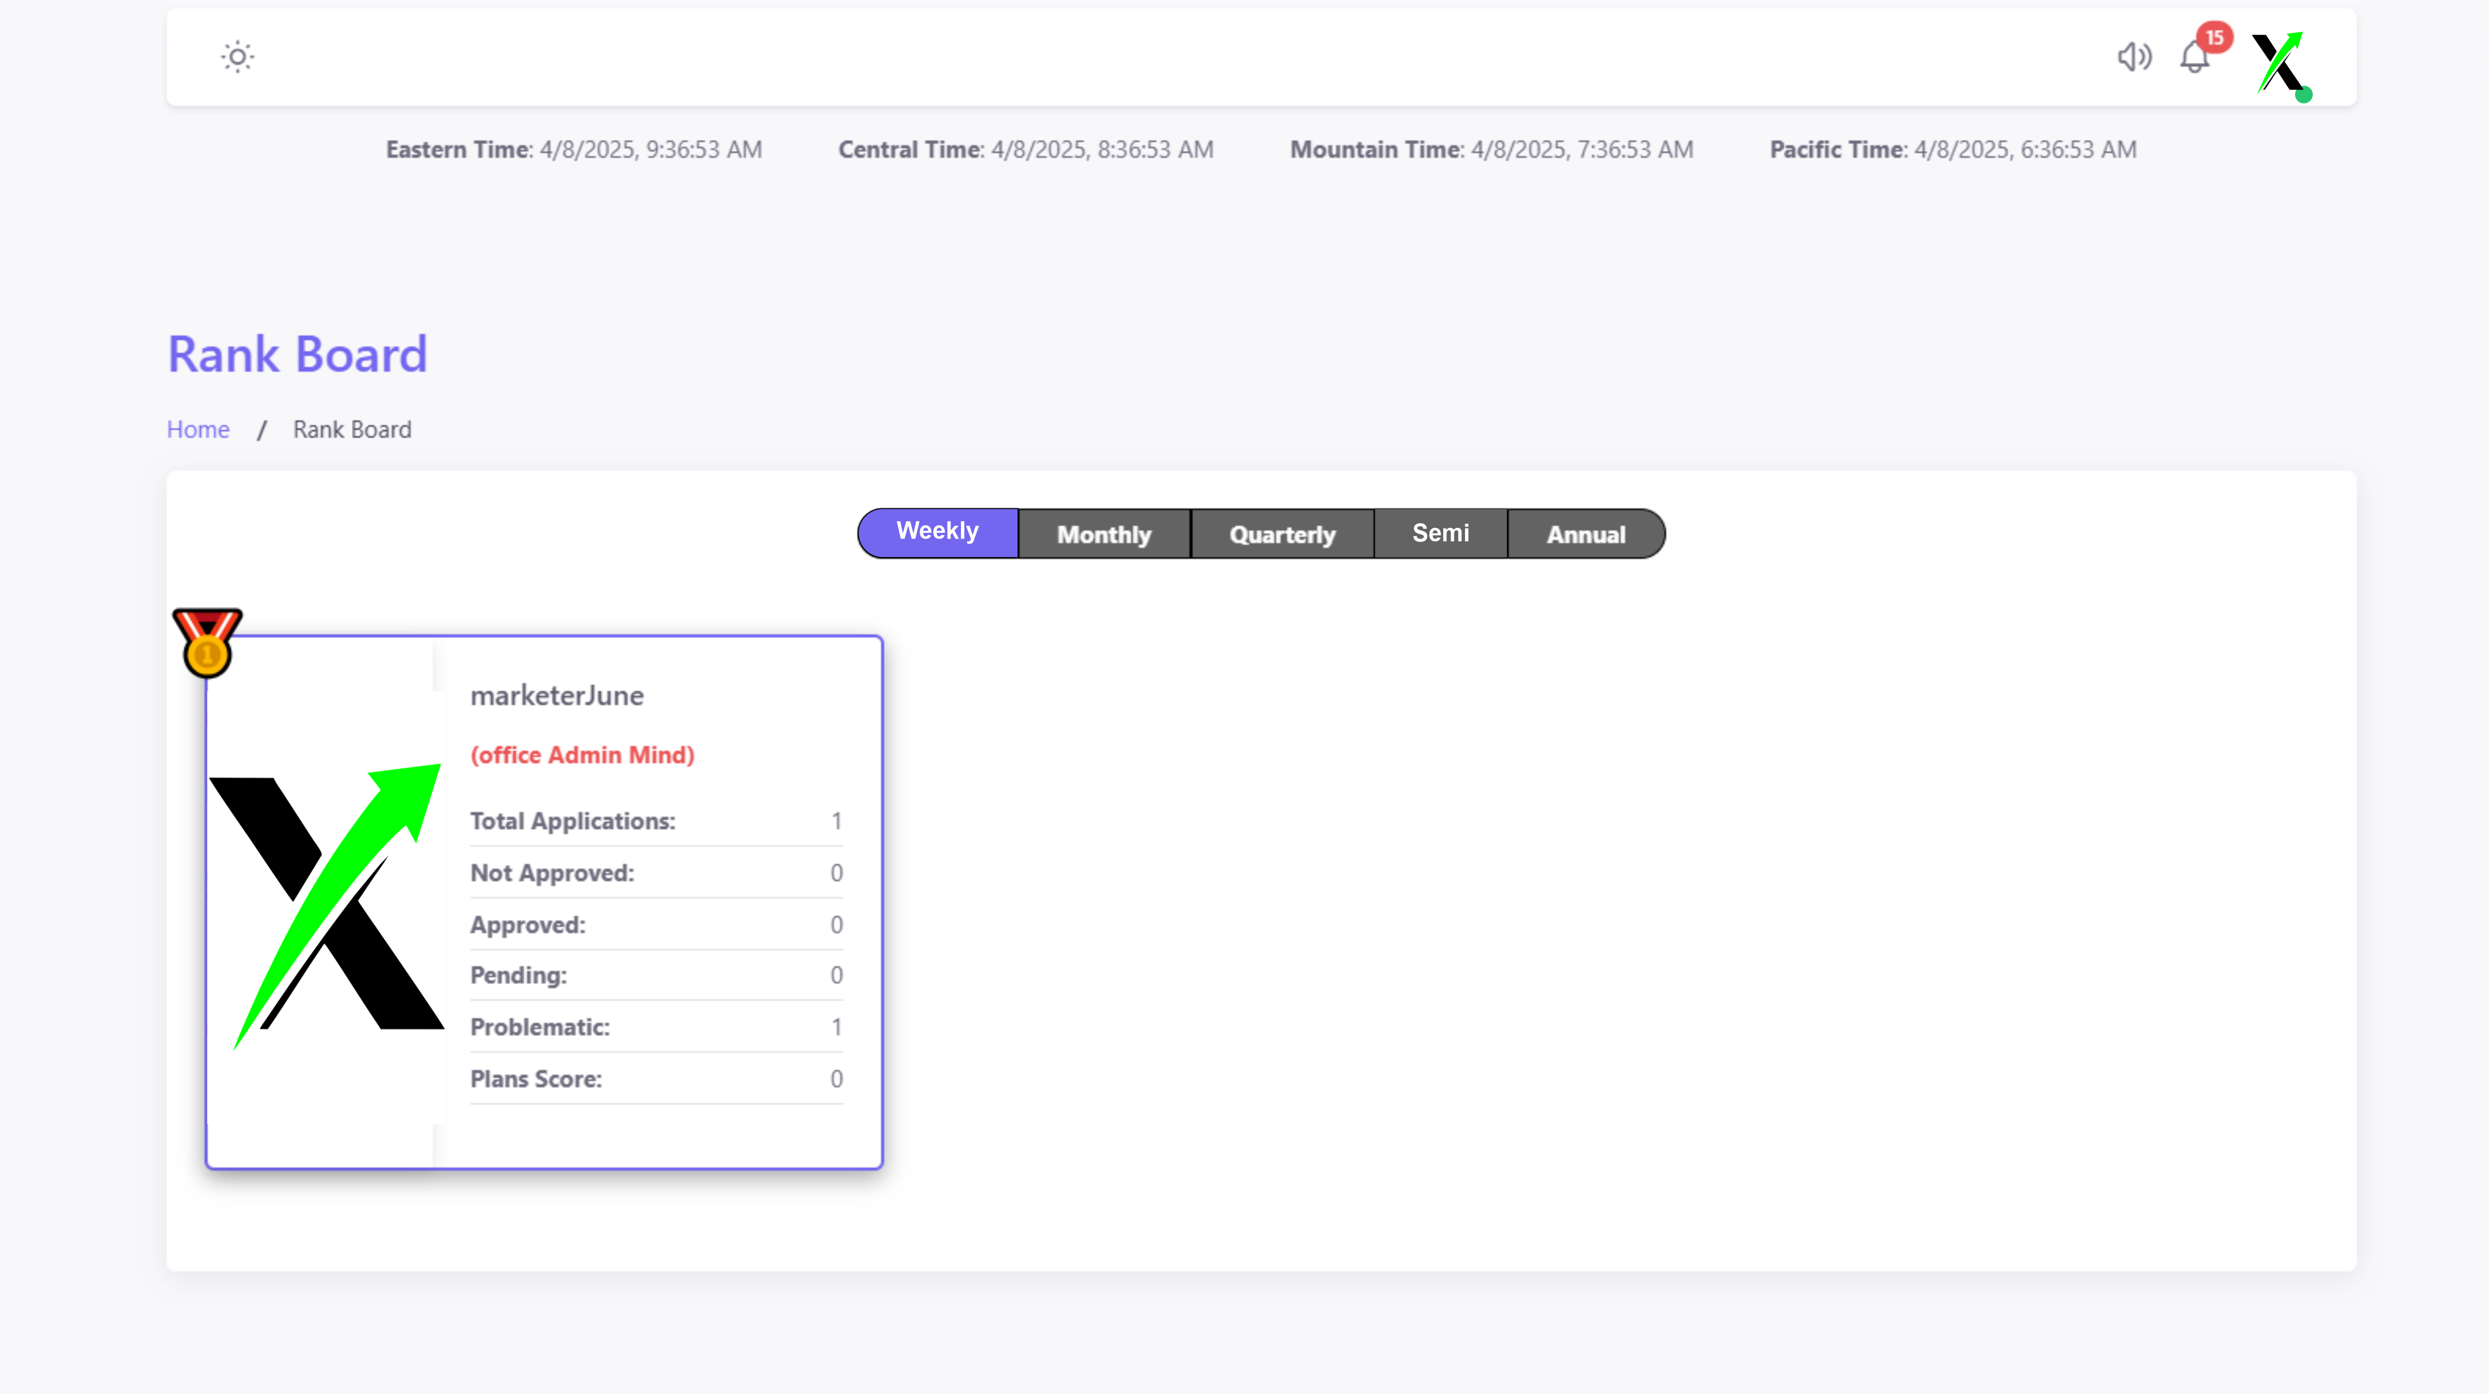The width and height of the screenshot is (2489, 1394).
Task: Open the 15 notifications badge
Action: coord(2215,38)
